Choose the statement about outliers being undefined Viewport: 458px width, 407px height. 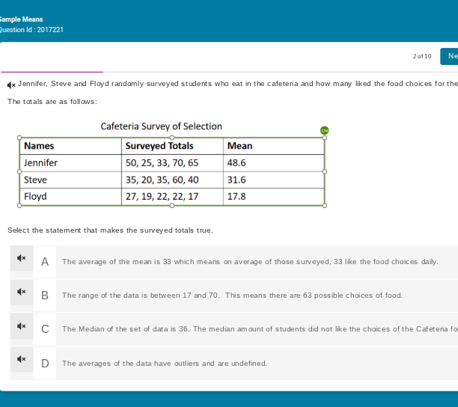tap(165, 364)
